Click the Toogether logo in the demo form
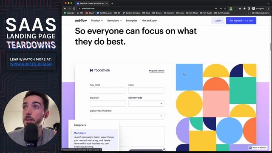 tap(100, 71)
